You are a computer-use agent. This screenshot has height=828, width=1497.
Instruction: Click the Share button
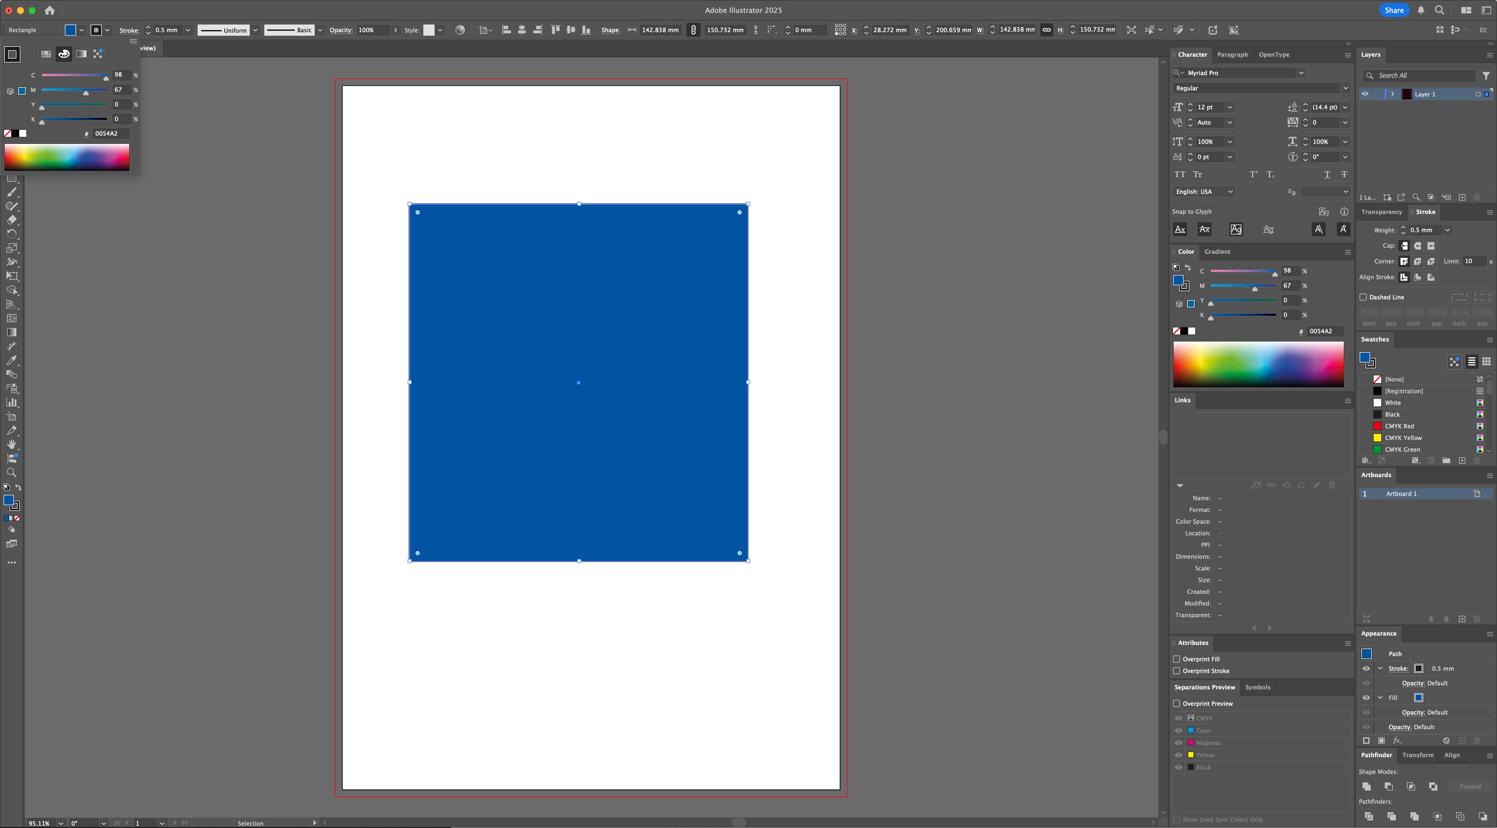pos(1394,10)
